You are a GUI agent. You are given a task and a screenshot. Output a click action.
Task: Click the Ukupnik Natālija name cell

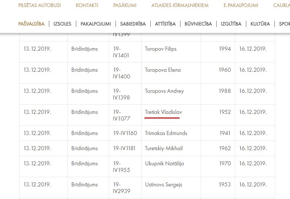(x=171, y=166)
